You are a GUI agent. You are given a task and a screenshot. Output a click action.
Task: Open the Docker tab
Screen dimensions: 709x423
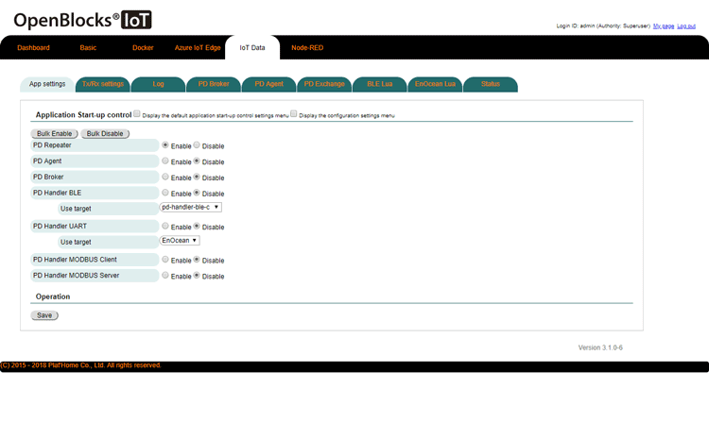pos(143,47)
